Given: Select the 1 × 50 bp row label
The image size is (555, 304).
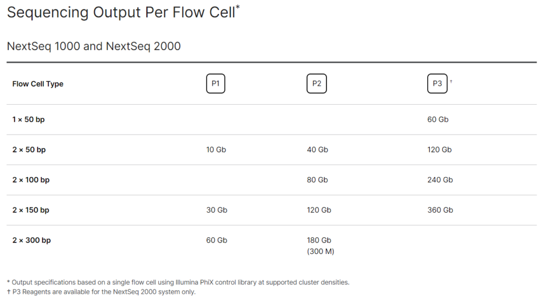Looking at the screenshot, I should [x=29, y=119].
